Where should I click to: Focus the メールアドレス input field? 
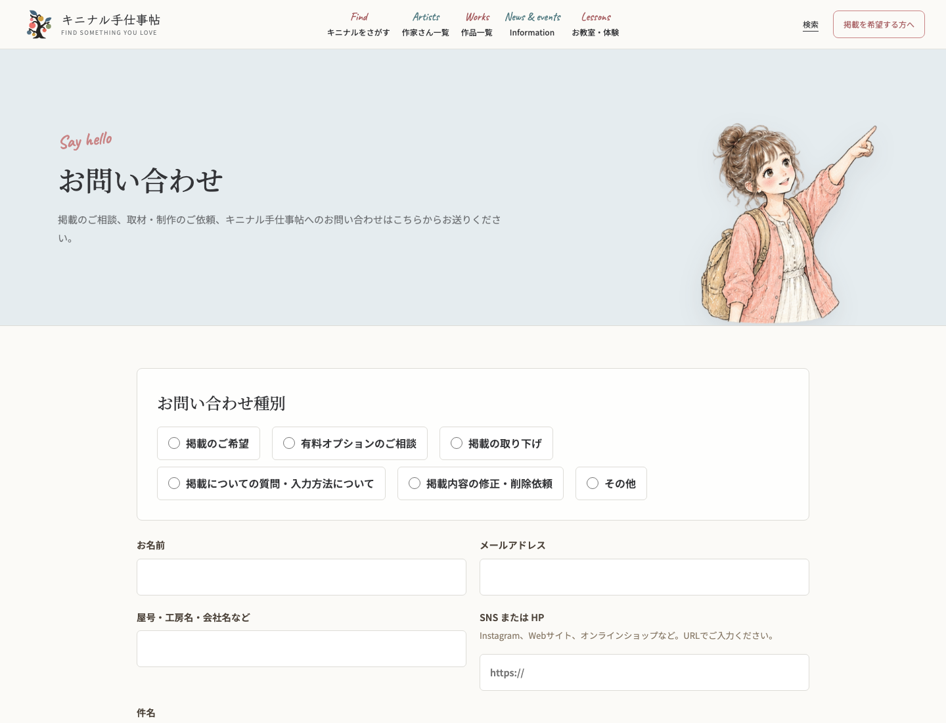644,577
